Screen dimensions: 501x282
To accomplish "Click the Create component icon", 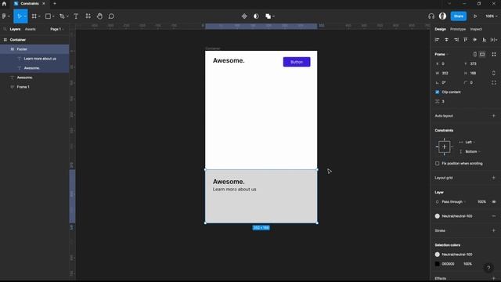I will [x=244, y=16].
